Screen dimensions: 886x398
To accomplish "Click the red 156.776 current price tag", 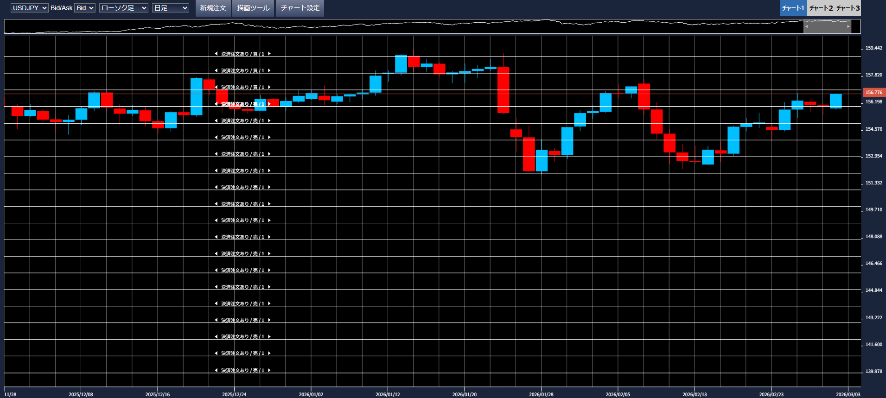I will point(873,93).
